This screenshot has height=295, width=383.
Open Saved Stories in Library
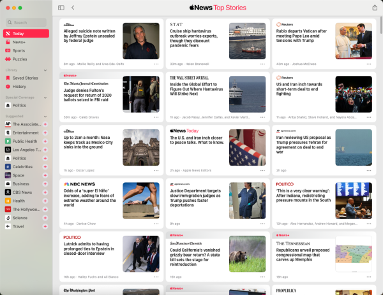(x=26, y=78)
